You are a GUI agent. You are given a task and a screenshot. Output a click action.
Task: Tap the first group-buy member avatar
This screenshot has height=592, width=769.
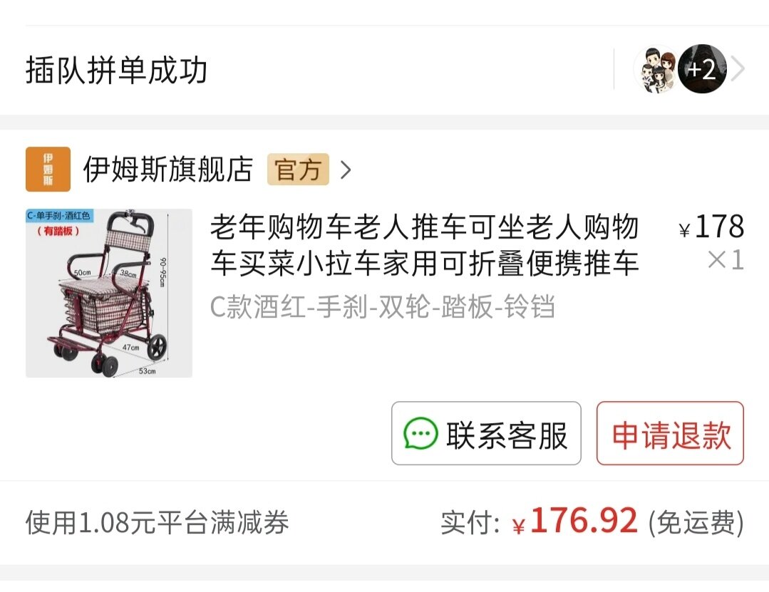pos(656,70)
